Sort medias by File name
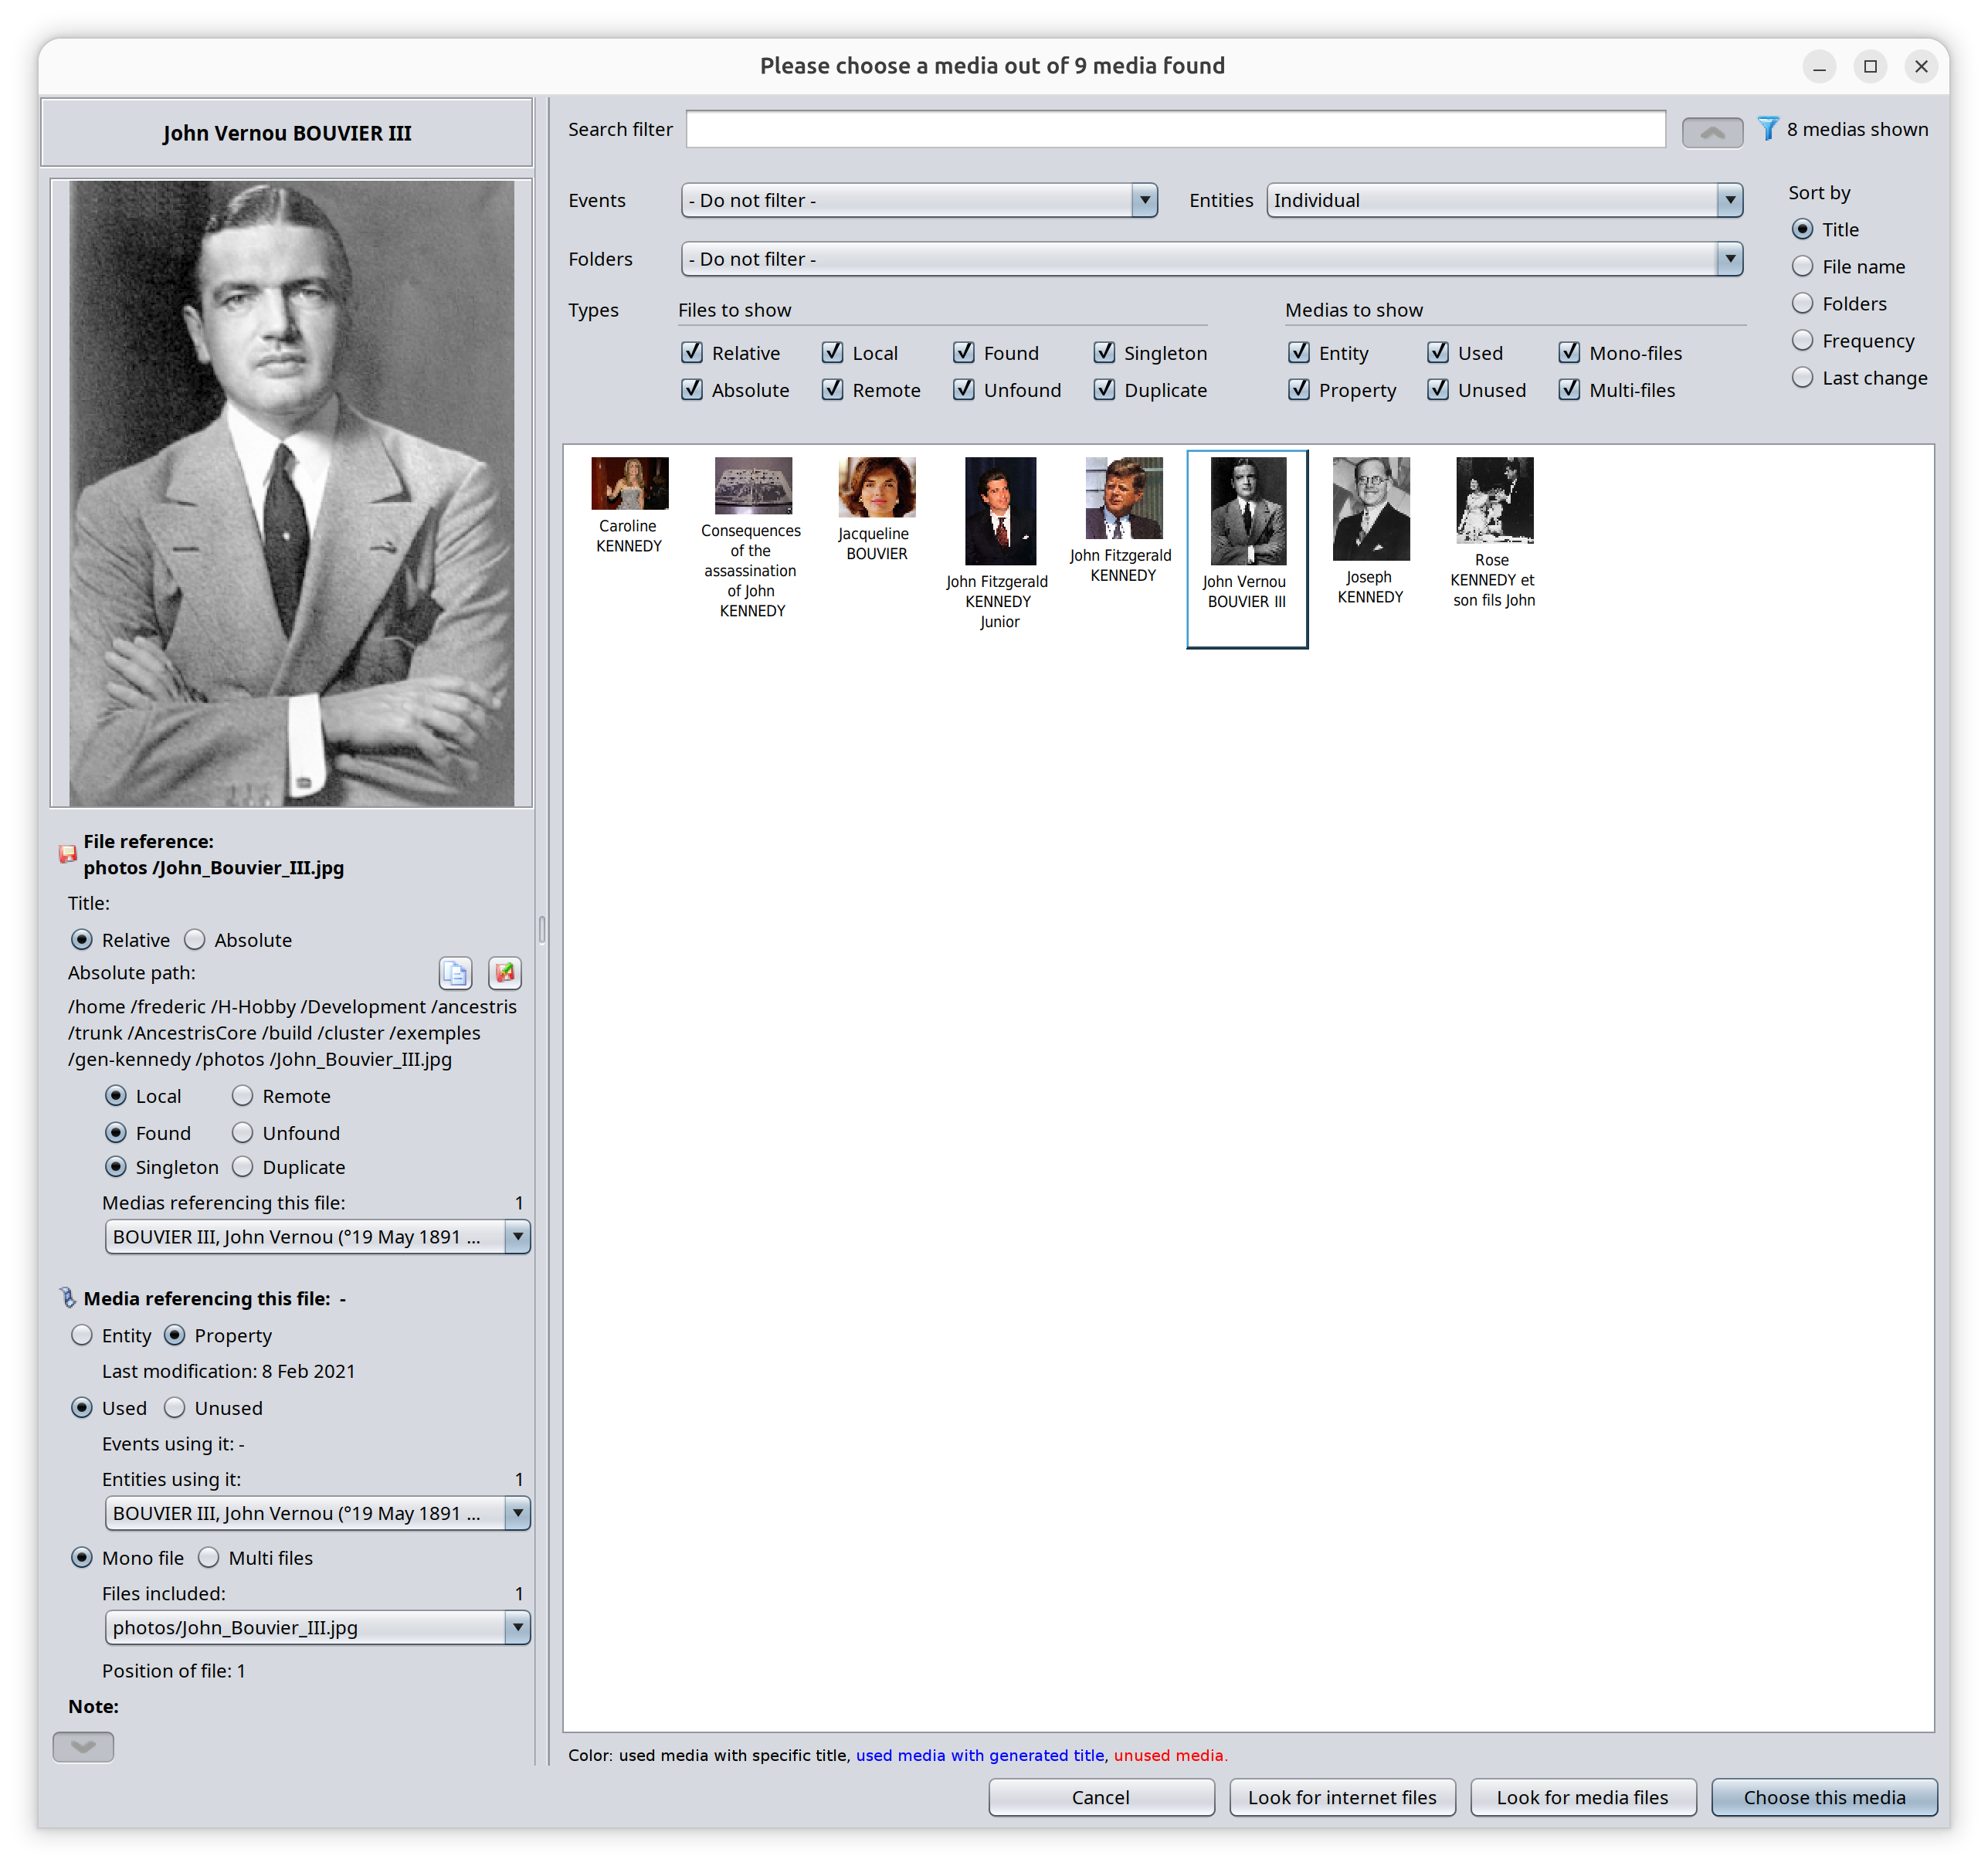The height and width of the screenshot is (1866, 1988). tap(1802, 266)
